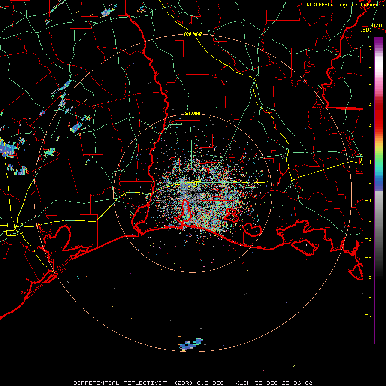Click the -2 value on the color scale
This screenshot has width=386, height=386.
tap(368, 220)
